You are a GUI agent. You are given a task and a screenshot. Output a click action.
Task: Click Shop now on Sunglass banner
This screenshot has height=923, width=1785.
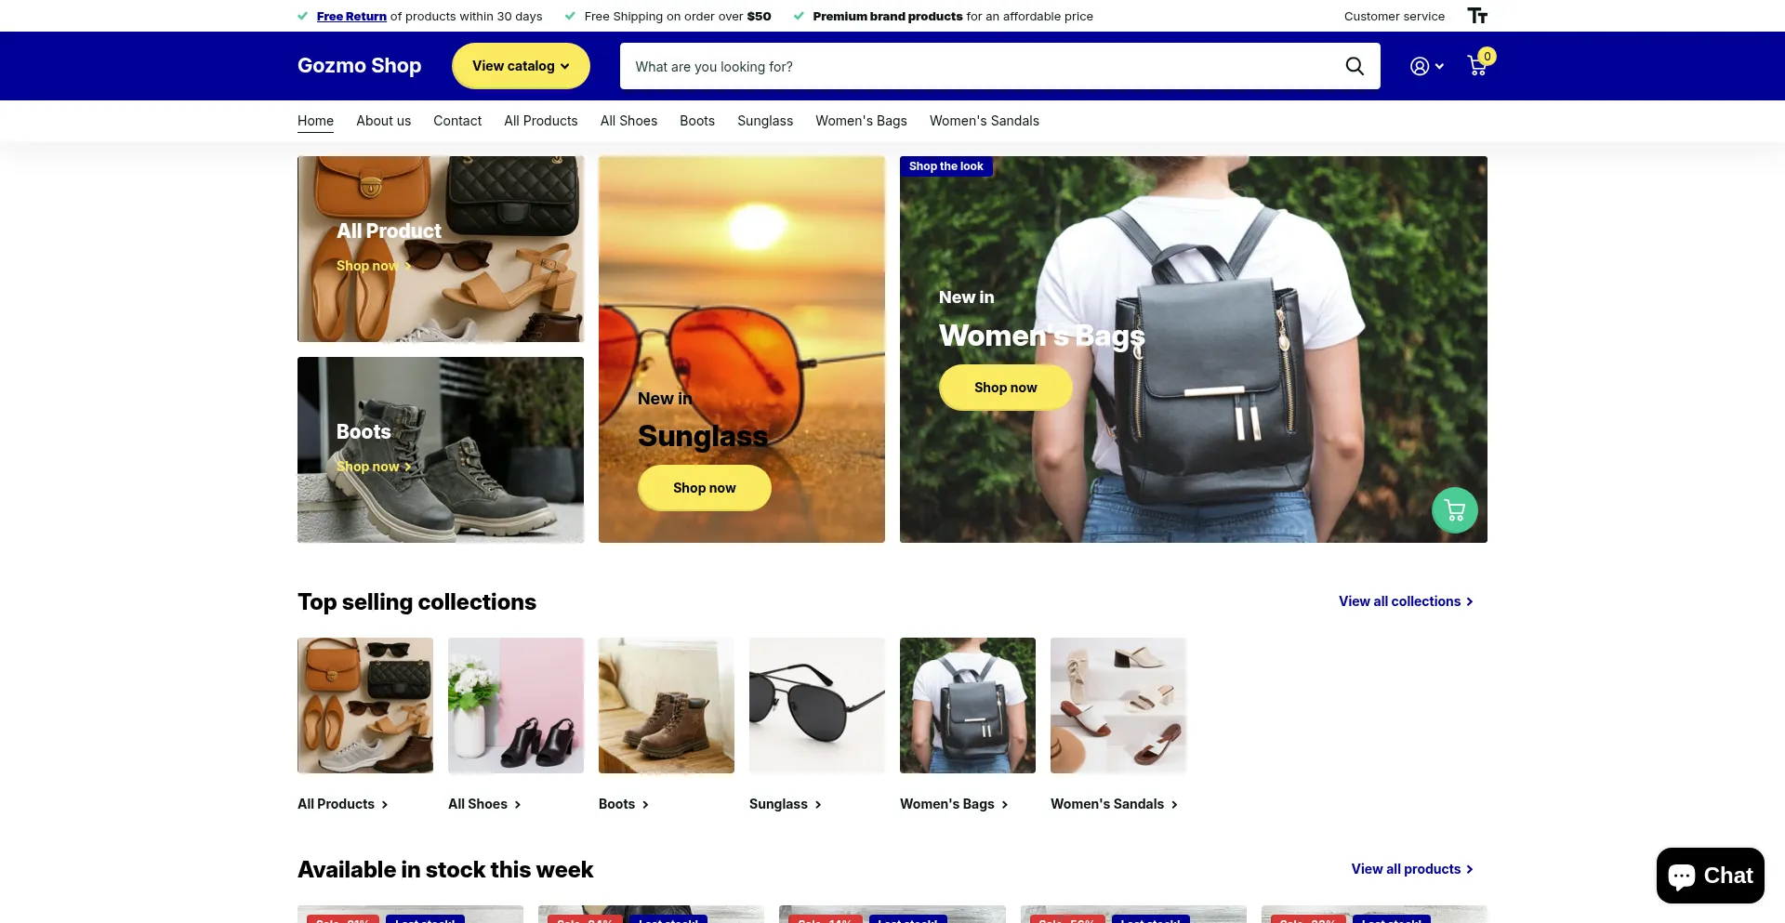point(705,488)
